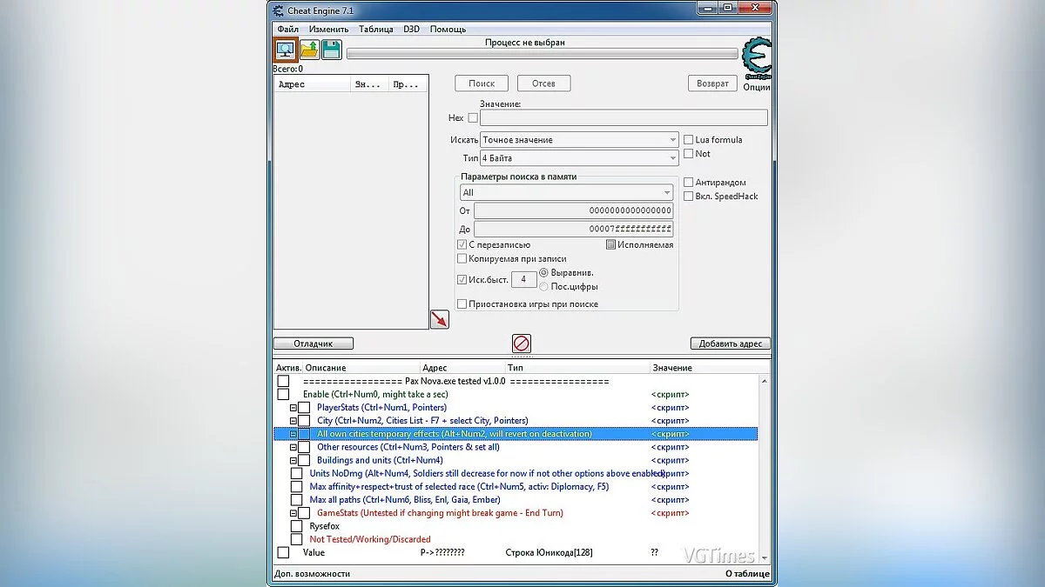Open the Тип value type dropdown
Screen dimensions: 1045x587
click(x=579, y=158)
